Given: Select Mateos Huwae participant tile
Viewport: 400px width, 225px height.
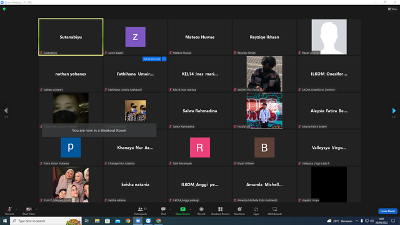Looking at the screenshot, I should pyautogui.click(x=200, y=37).
